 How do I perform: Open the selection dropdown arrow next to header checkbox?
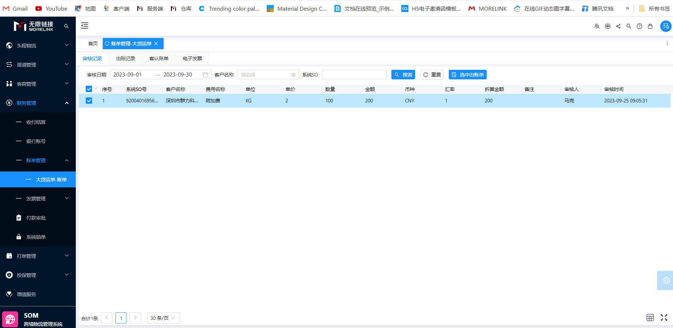point(96,89)
